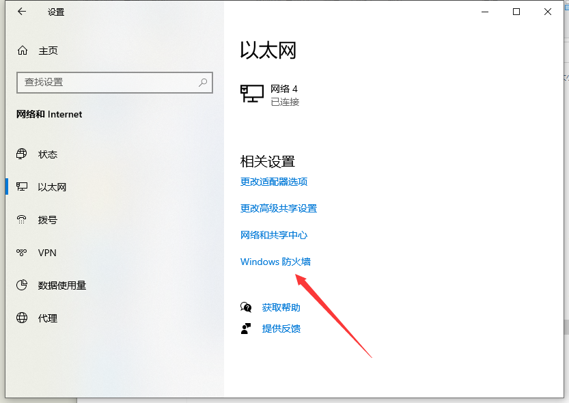Close the 设置 window
569x403 pixels.
tap(548, 12)
